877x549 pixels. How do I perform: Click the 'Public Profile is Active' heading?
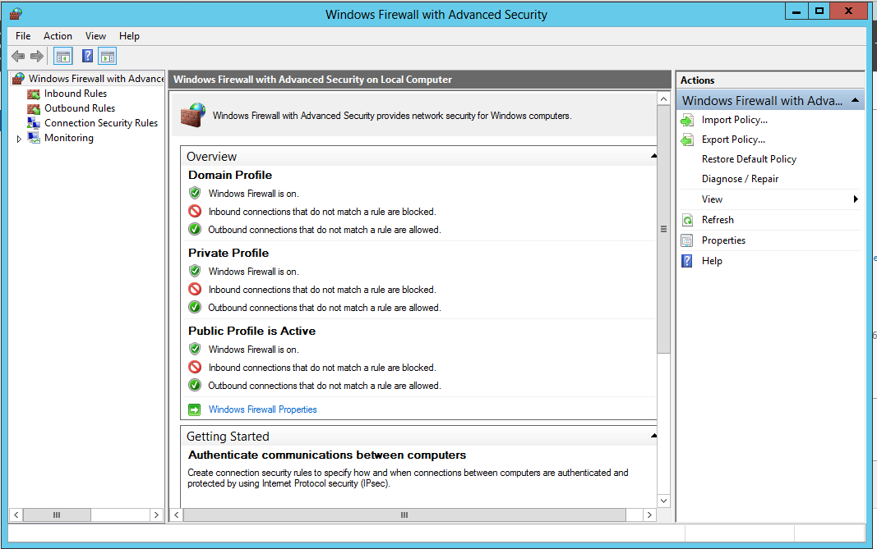pos(252,332)
